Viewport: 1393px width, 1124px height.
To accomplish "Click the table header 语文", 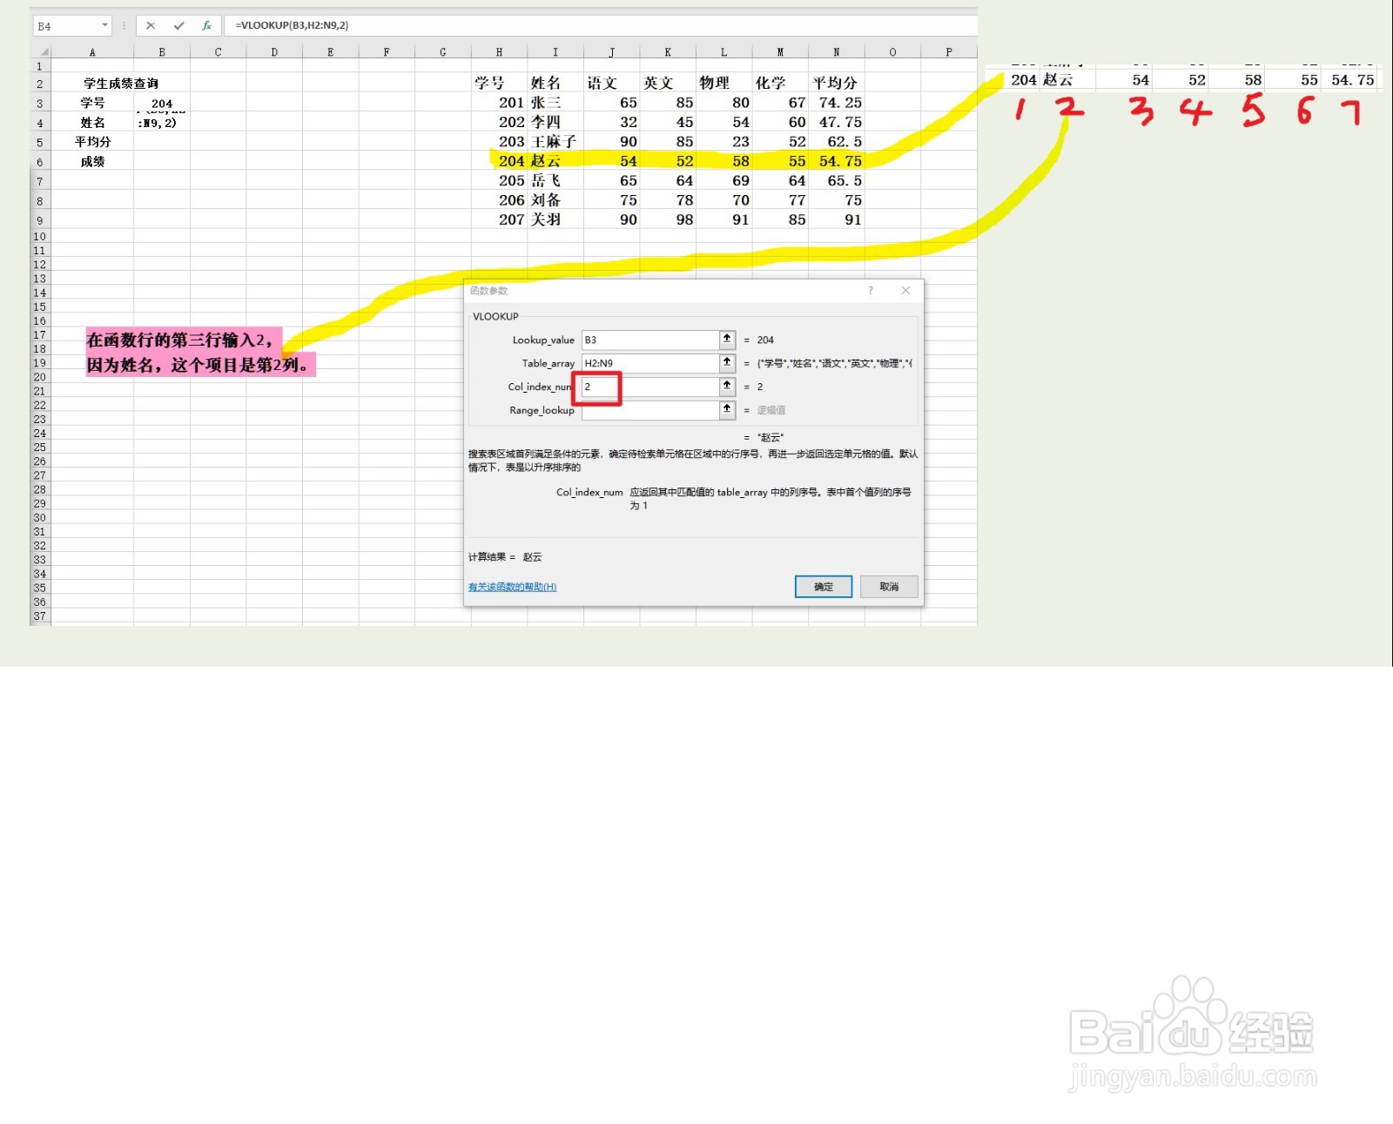I will (611, 84).
